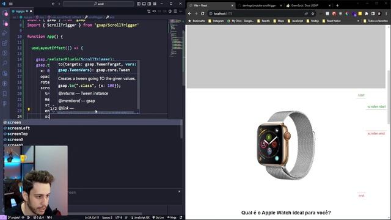391x220 pixels.
Task: Share this page from the address bar
Action: 306,13
